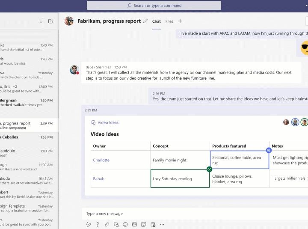
Task: Open the progress report chat at 2:39 PM
Action: 29,125
